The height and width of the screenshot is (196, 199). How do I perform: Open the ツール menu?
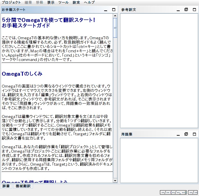pyautogui.click(x=63, y=2)
